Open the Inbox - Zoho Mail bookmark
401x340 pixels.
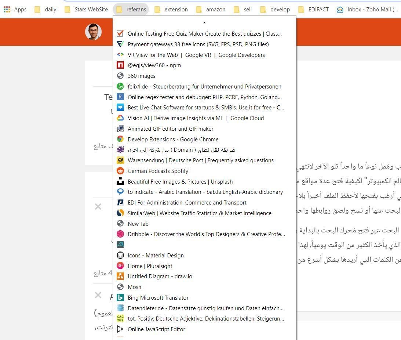click(368, 10)
